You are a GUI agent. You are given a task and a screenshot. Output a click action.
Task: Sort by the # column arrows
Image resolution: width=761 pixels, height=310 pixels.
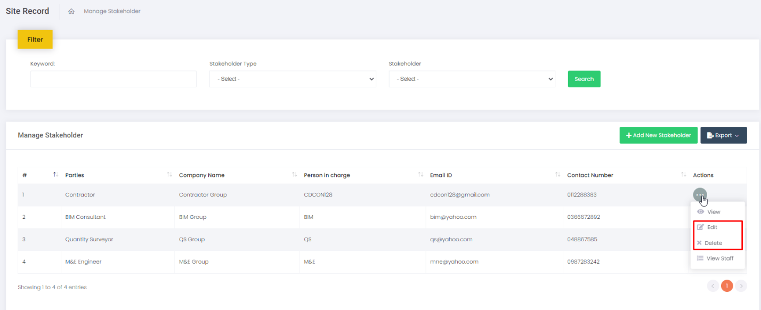tap(56, 175)
